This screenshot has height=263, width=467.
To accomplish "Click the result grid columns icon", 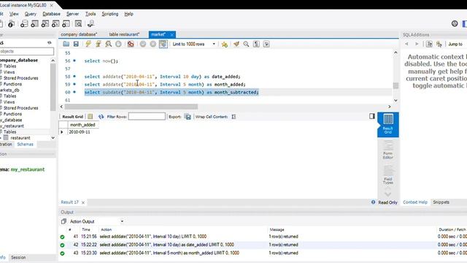I will (x=90, y=117).
